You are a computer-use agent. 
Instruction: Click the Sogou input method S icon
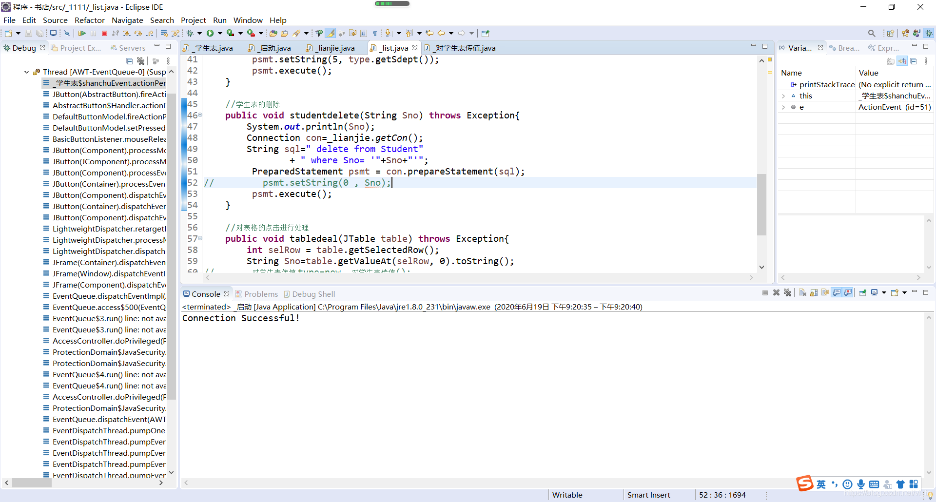coord(805,483)
